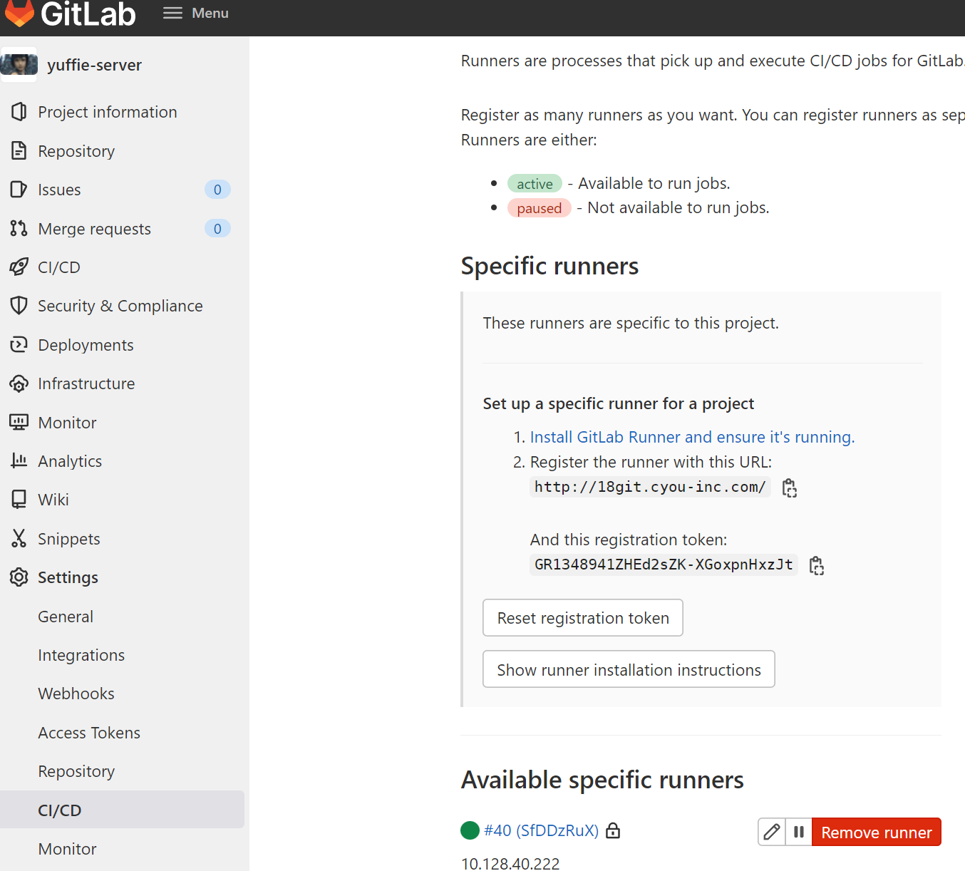
Task: Click the Merge requests branch icon
Action: click(x=19, y=229)
